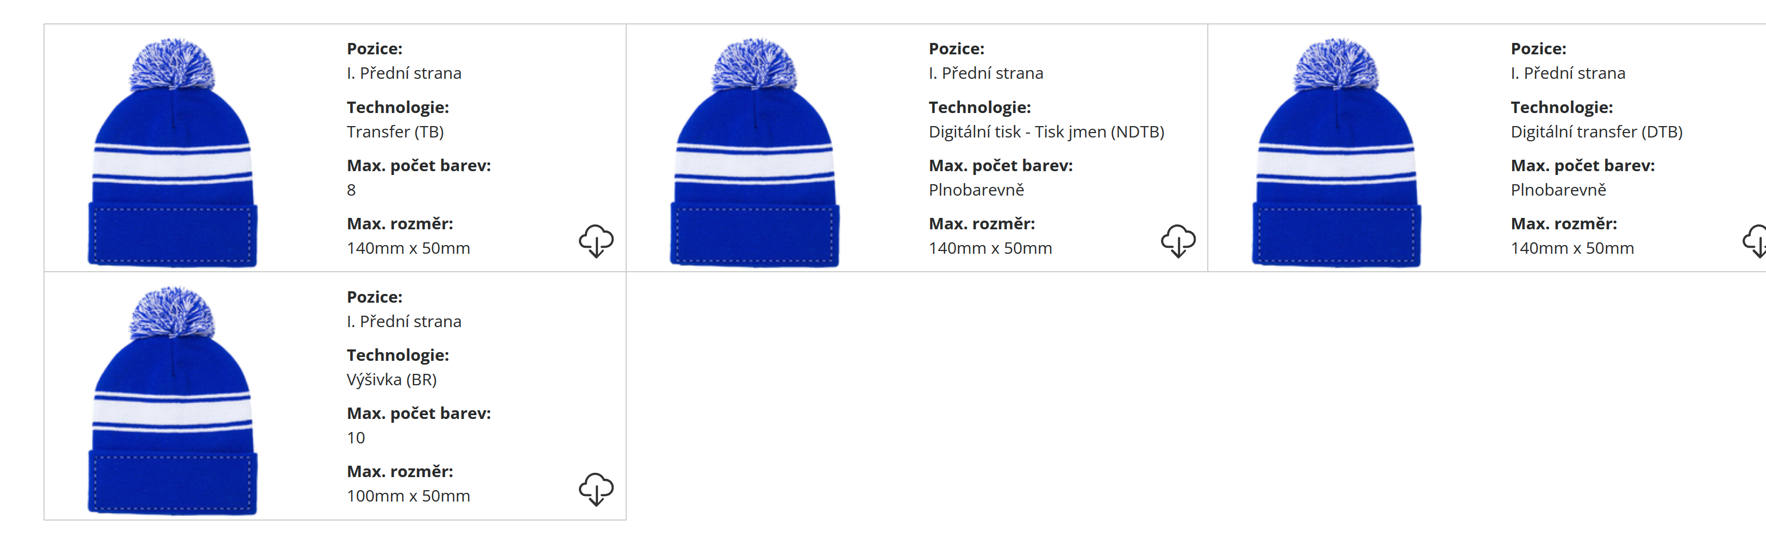Image resolution: width=1766 pixels, height=551 pixels.
Task: Open hat thumbnail in NDTB card
Action: click(x=755, y=152)
